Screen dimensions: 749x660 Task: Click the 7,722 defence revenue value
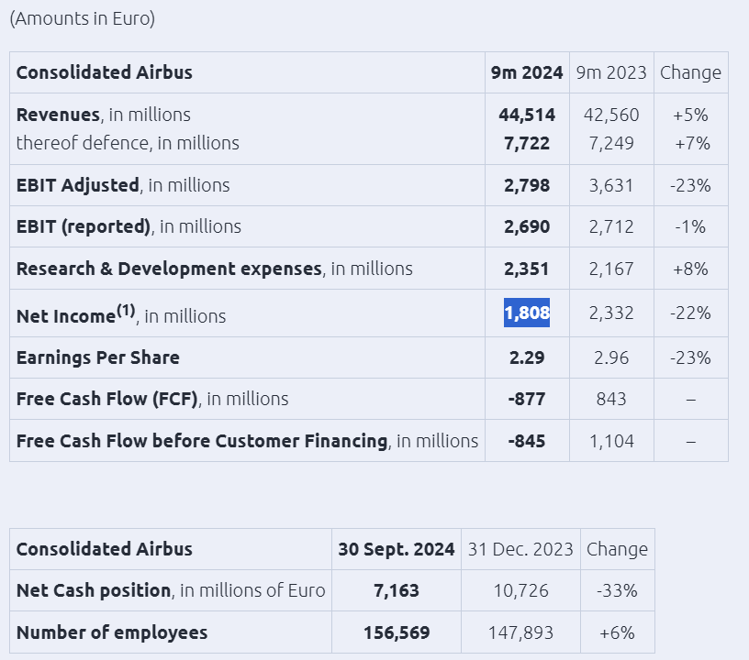point(527,143)
